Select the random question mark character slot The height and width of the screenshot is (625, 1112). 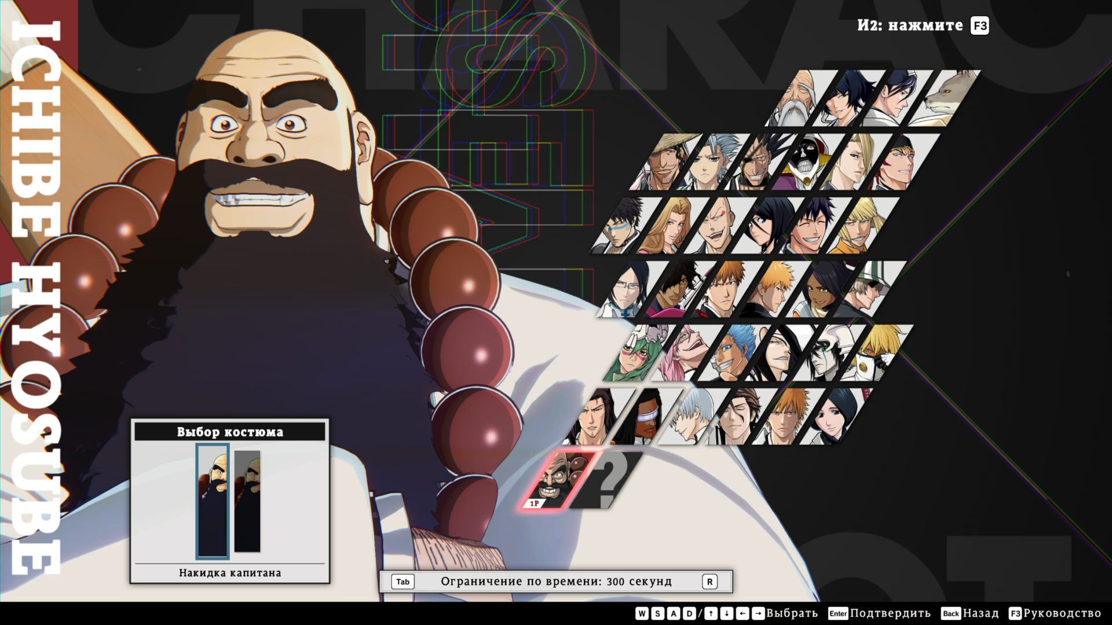tap(607, 480)
